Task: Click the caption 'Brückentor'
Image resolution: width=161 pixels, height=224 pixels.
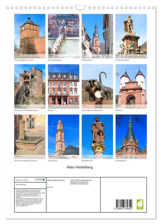Action: (119, 111)
